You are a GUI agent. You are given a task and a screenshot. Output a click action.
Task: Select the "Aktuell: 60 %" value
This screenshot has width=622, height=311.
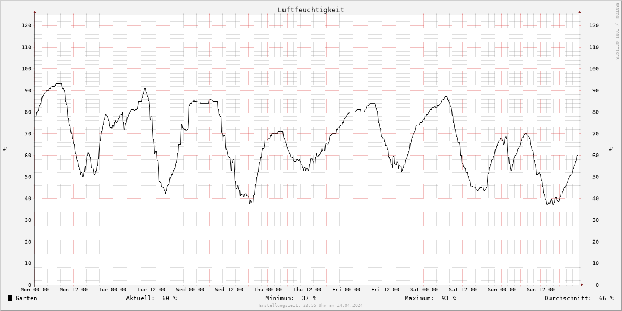tap(151, 298)
